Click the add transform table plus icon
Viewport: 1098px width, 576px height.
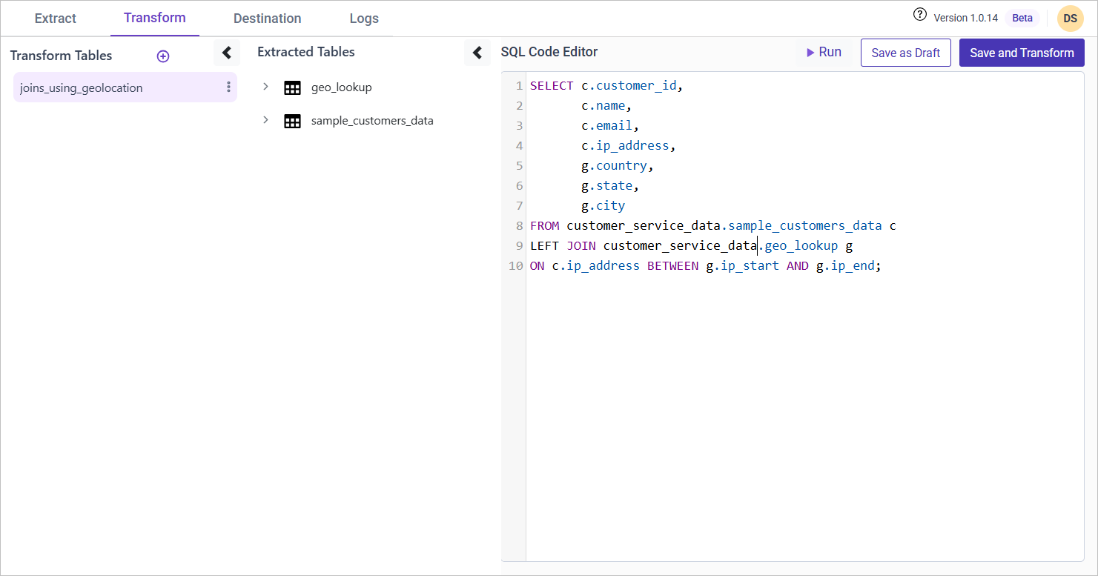[163, 56]
